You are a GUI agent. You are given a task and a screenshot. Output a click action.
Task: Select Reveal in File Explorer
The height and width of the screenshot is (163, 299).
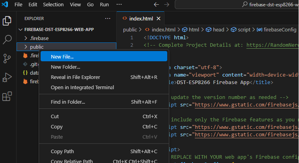point(75,77)
